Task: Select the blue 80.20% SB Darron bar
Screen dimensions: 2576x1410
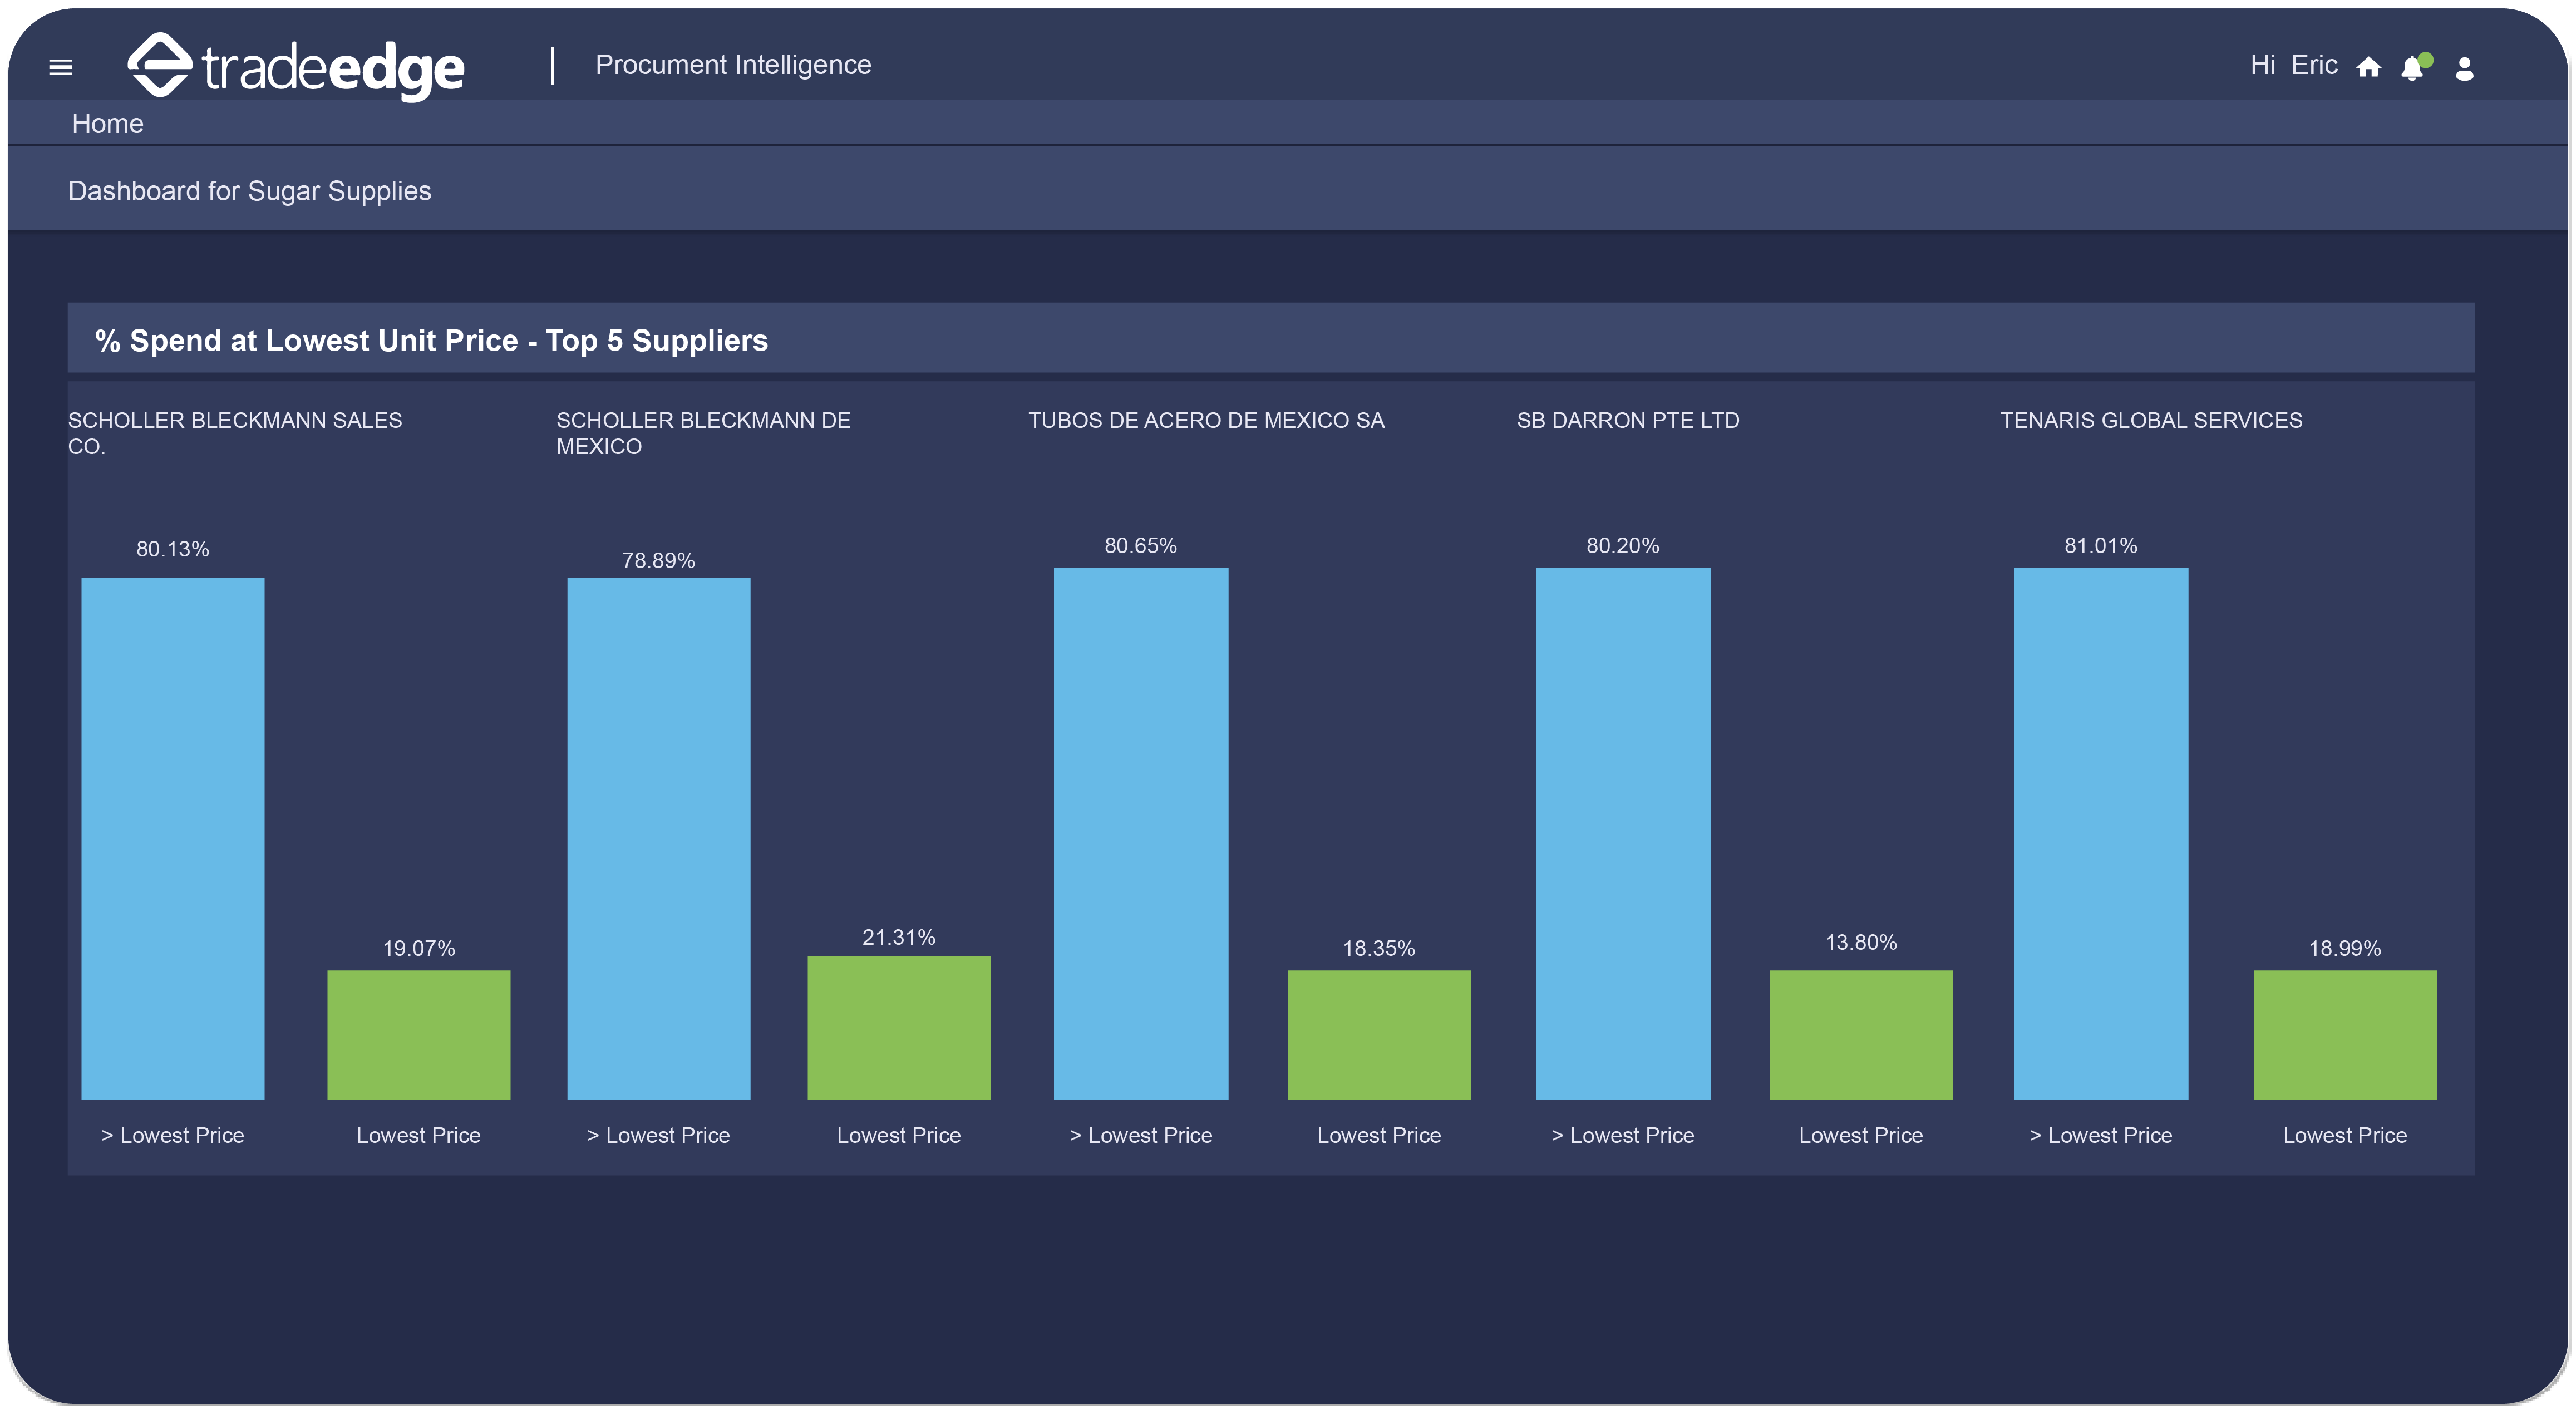Action: [1622, 833]
